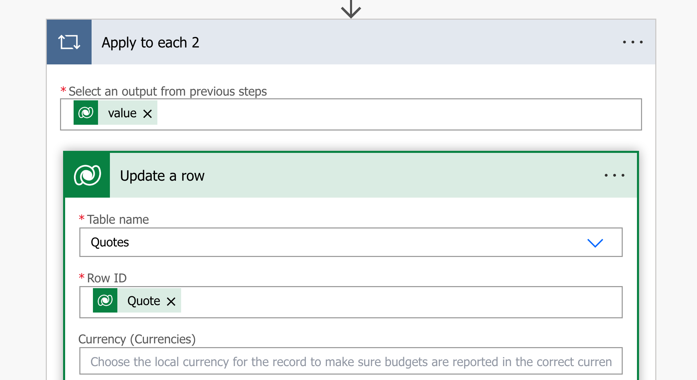Click the Table name label

pyautogui.click(x=118, y=220)
